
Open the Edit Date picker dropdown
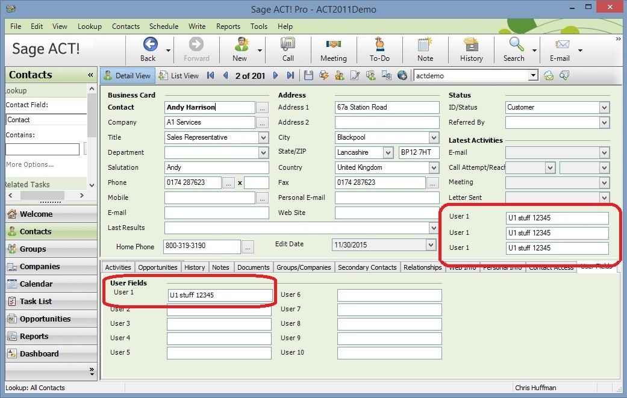point(431,245)
